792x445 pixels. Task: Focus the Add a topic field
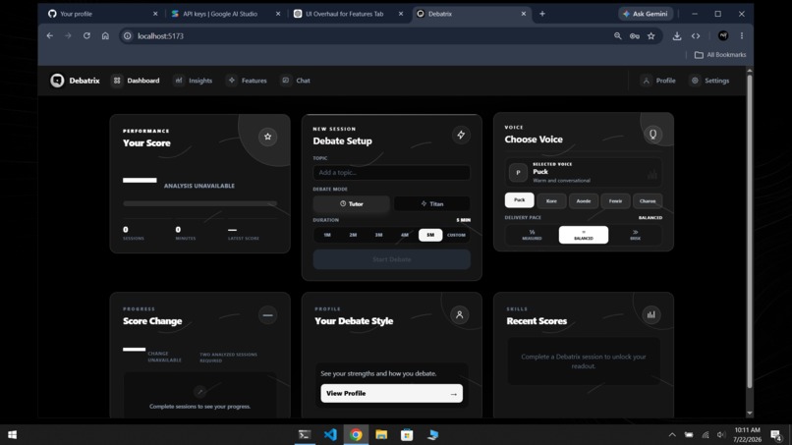(x=391, y=173)
